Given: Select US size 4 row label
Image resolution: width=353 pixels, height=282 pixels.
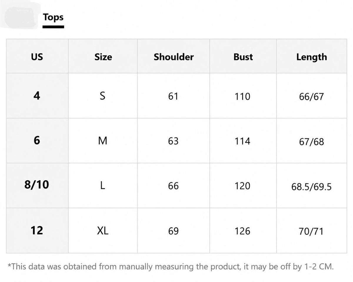Looking at the screenshot, I should [37, 96].
